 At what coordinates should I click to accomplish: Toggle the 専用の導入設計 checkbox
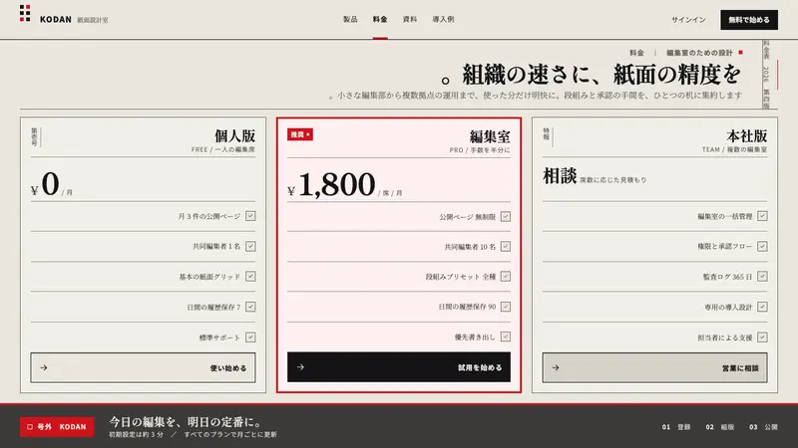pos(762,307)
